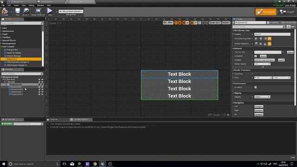
Task: Open the Edit menu
Action: (x=9, y=5)
